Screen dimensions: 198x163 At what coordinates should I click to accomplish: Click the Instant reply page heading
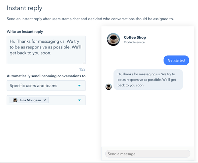(24, 8)
